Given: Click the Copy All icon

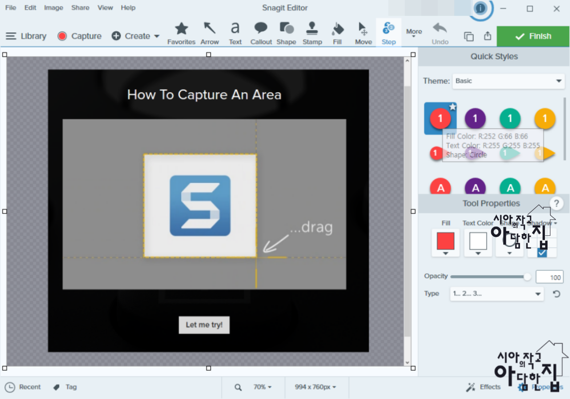Looking at the screenshot, I should click(469, 36).
